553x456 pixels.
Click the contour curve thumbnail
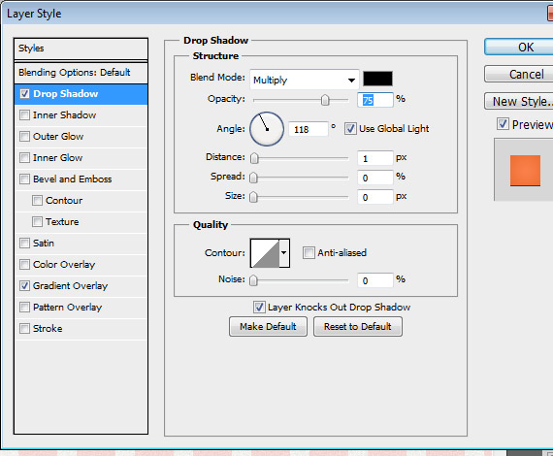point(265,253)
